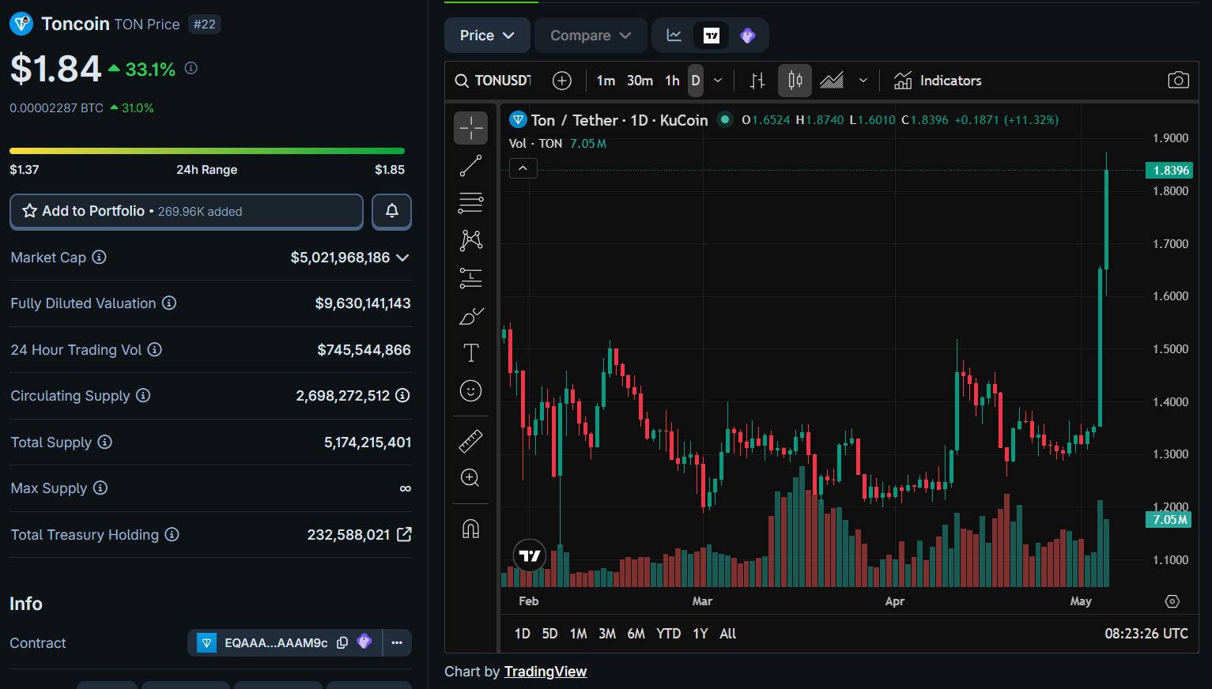
Task: Click the 24h Range progress bar
Action: tap(207, 151)
